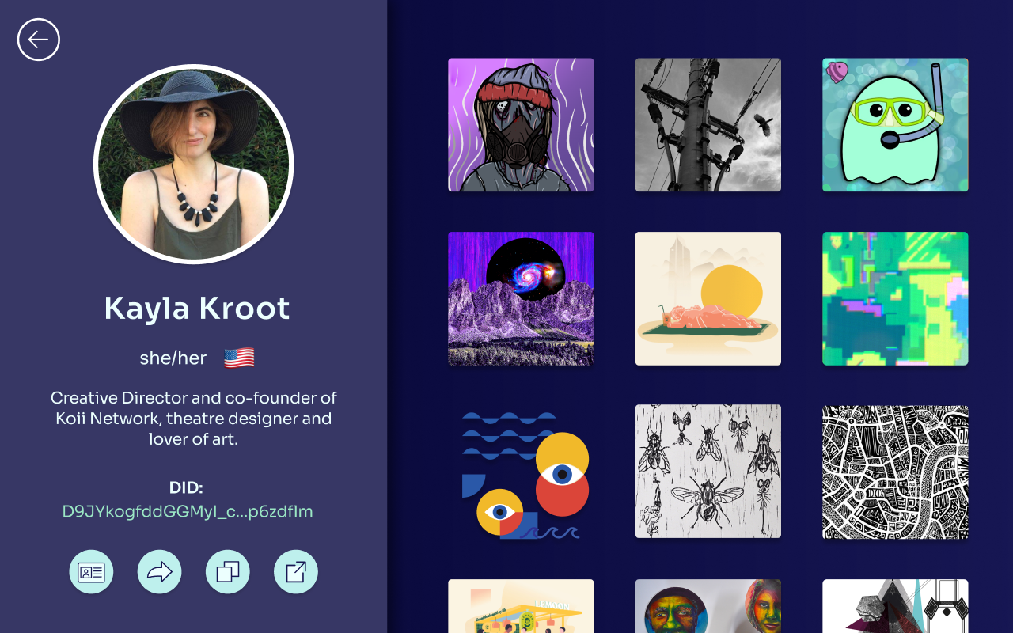Go back using the arrow button
The height and width of the screenshot is (633, 1013).
(x=39, y=40)
